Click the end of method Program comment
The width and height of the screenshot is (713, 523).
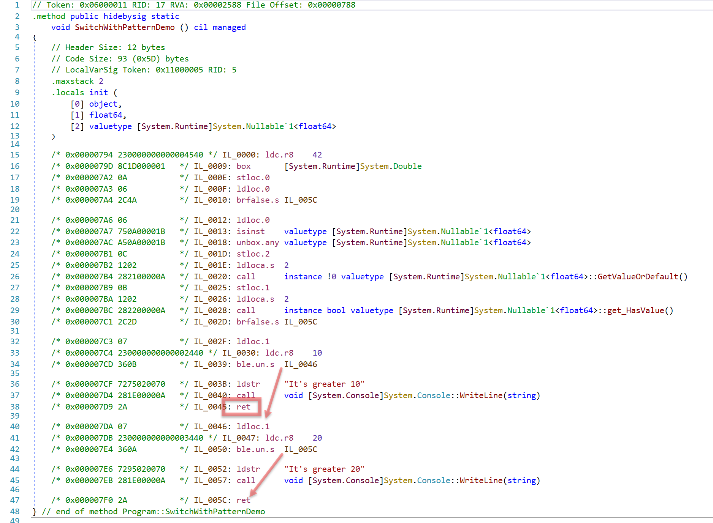[x=153, y=512]
